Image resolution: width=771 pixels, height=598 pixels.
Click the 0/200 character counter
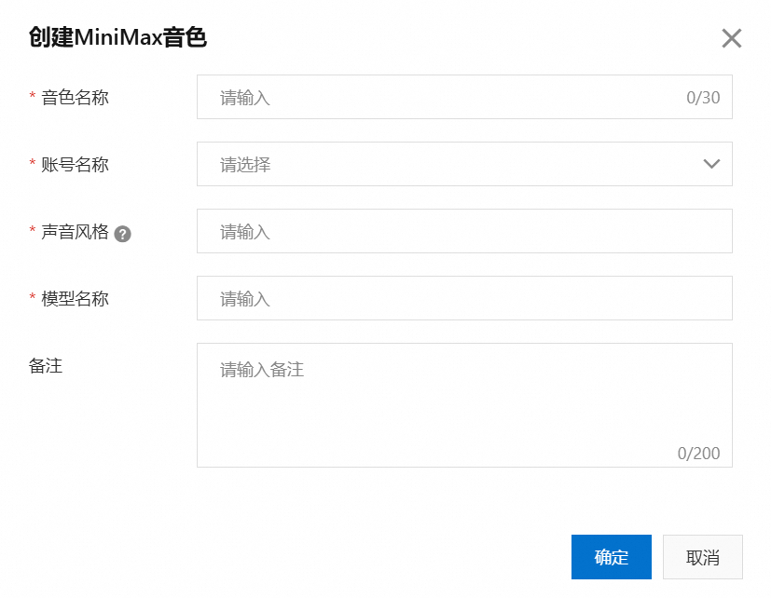(x=698, y=453)
